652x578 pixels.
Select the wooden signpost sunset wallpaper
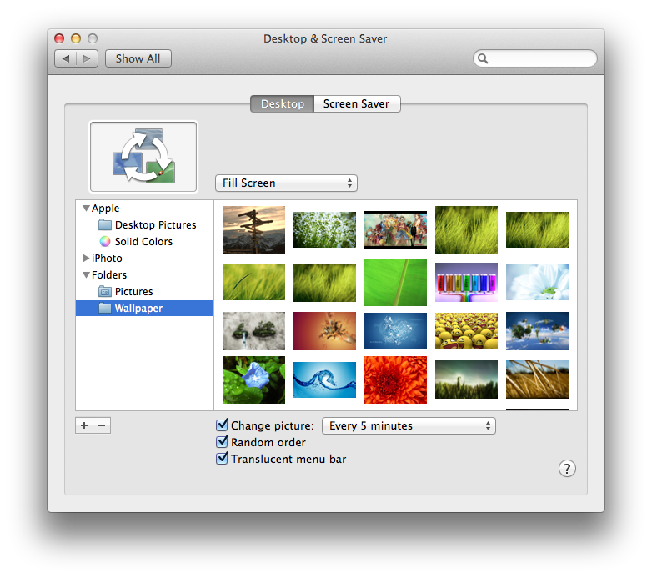point(253,229)
